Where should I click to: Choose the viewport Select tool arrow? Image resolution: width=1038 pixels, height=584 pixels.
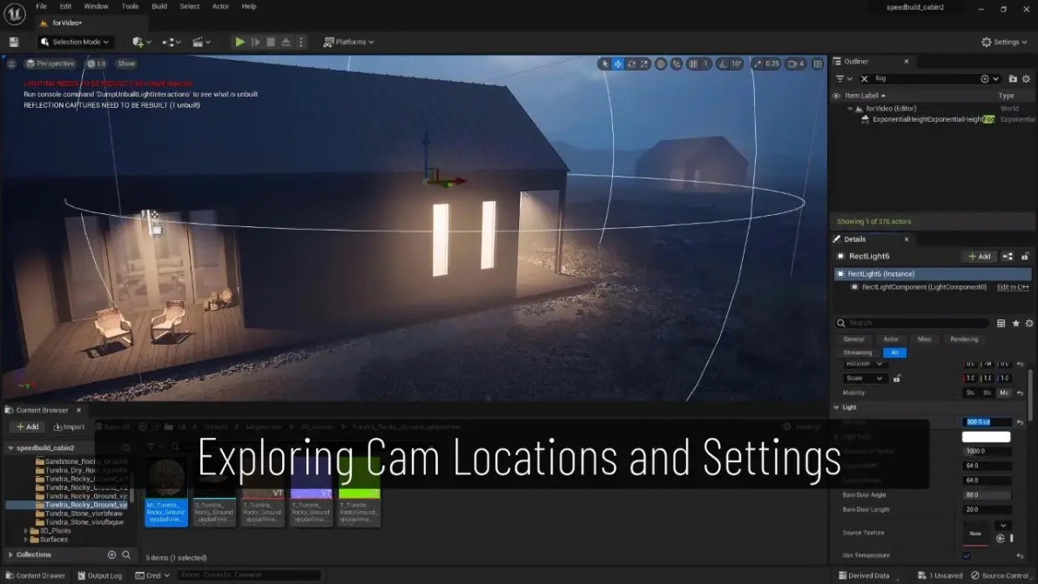coord(603,64)
